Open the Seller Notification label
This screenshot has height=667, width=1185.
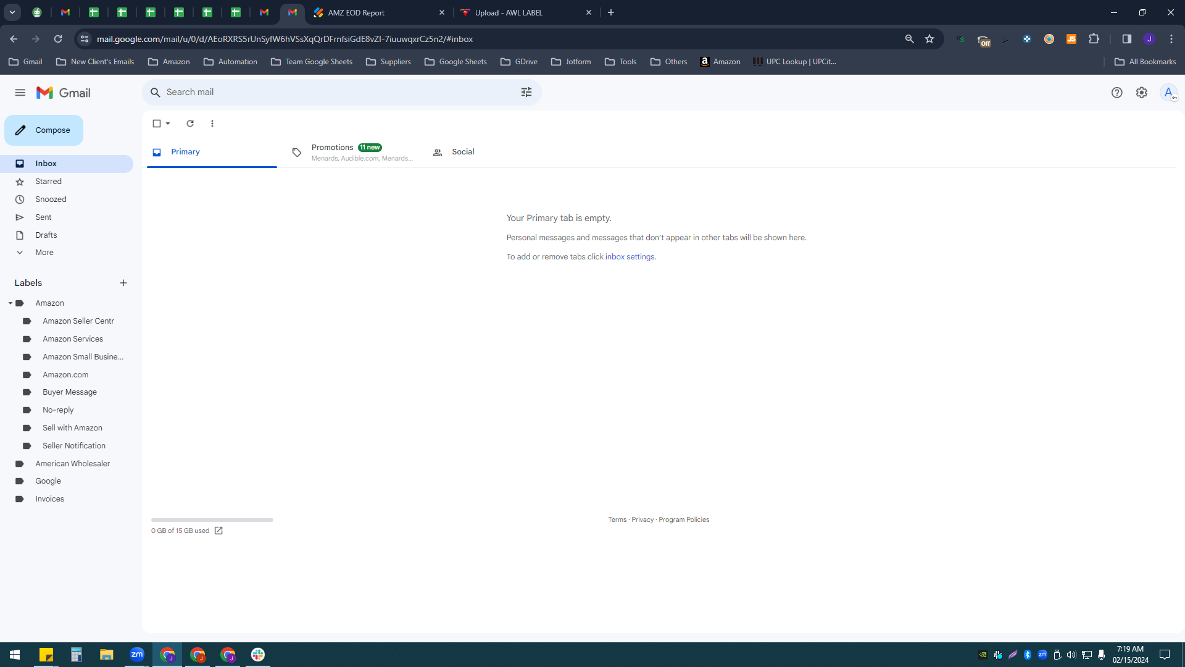tap(73, 446)
